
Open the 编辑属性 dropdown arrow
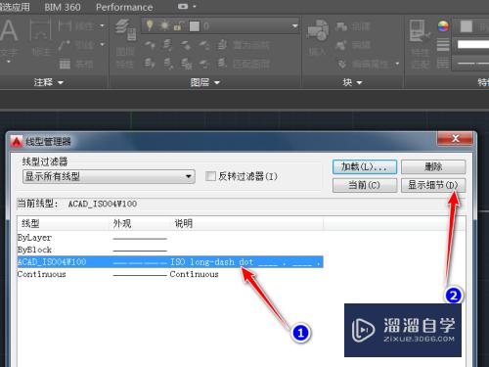pos(397,64)
